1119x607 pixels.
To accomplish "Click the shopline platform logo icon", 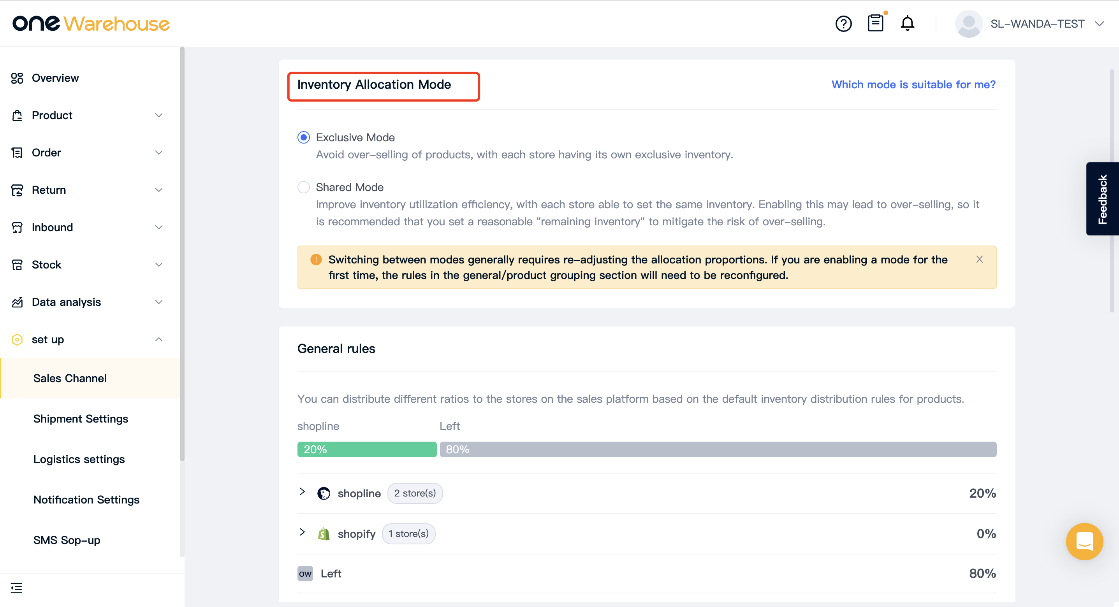I will (x=324, y=493).
